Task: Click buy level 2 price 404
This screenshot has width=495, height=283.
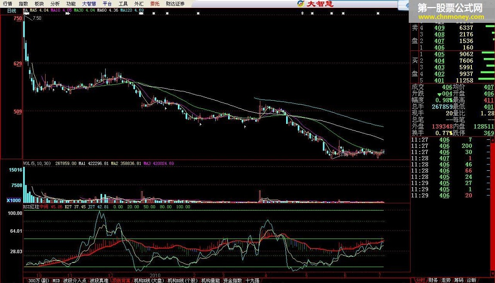Action: [439, 61]
